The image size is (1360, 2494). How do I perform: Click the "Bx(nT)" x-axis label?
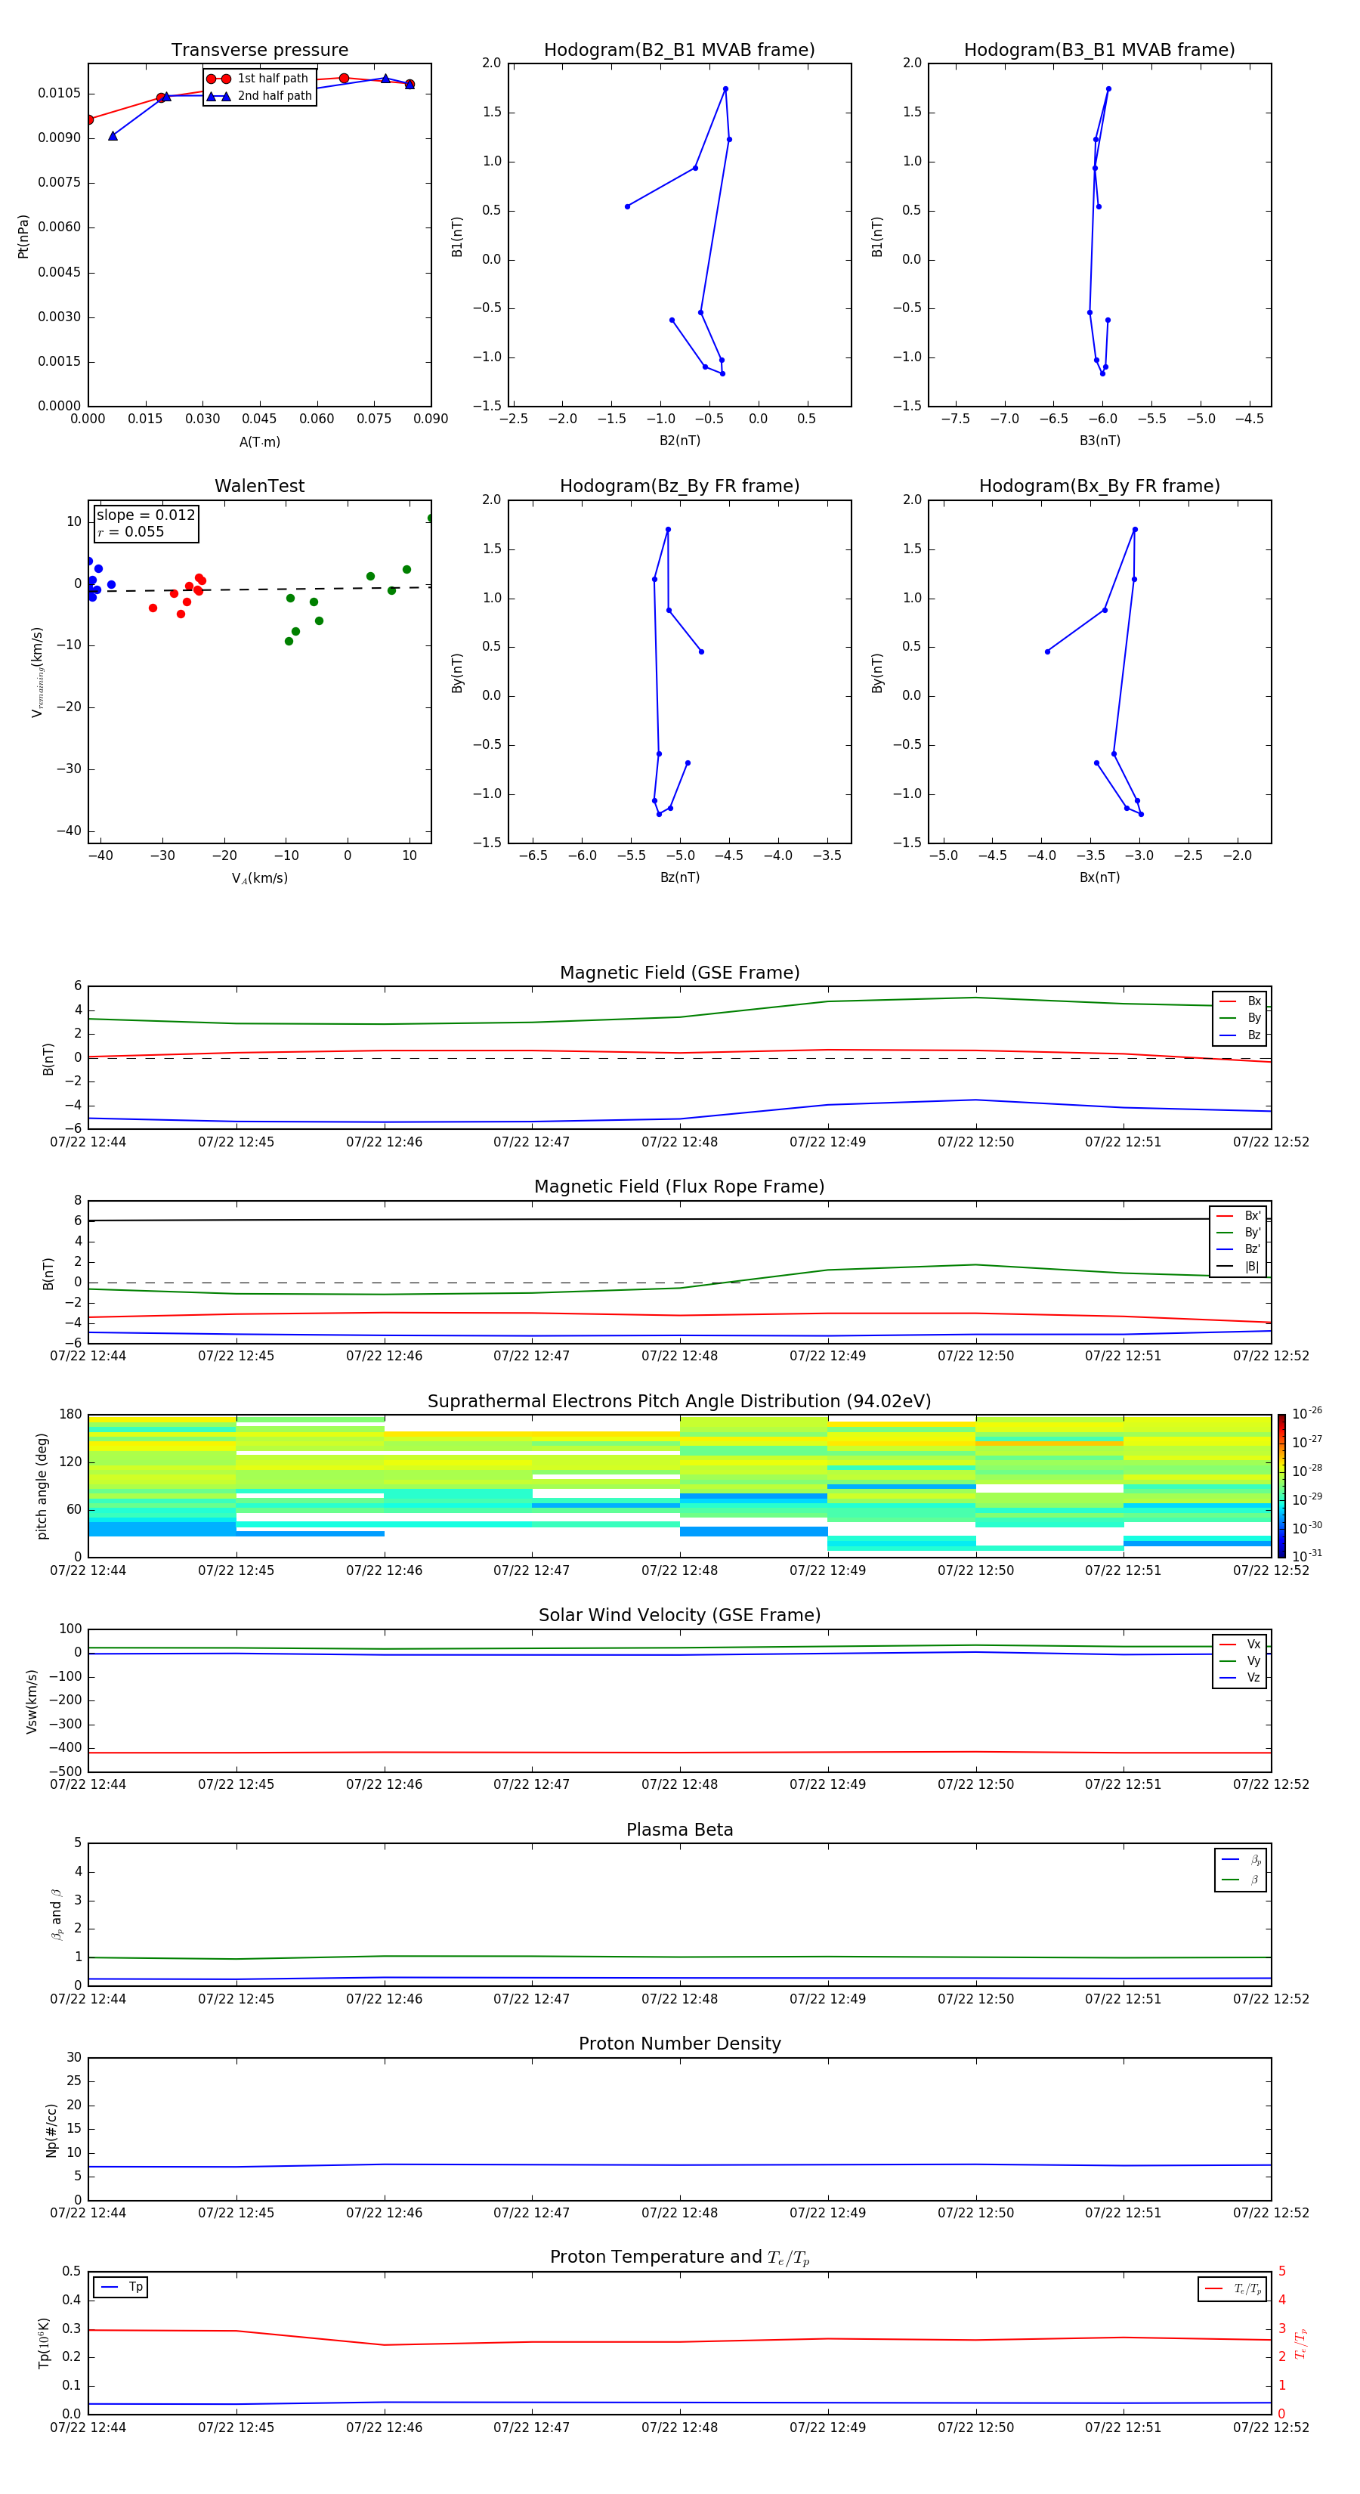1099,877
